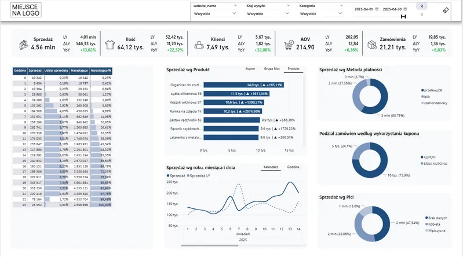This screenshot has width=463, height=257.
Task: Click the Klienci people icon
Action: (199, 45)
